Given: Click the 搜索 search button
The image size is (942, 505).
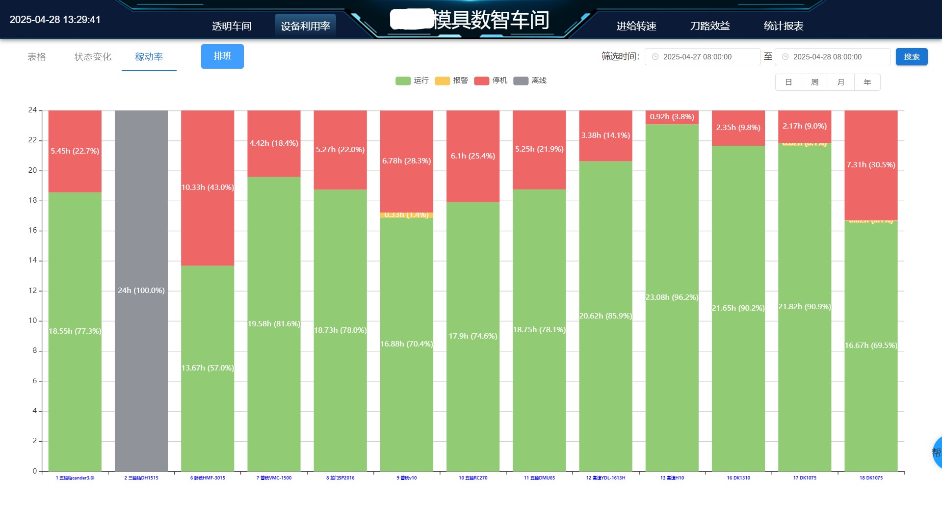Looking at the screenshot, I should (x=912, y=56).
